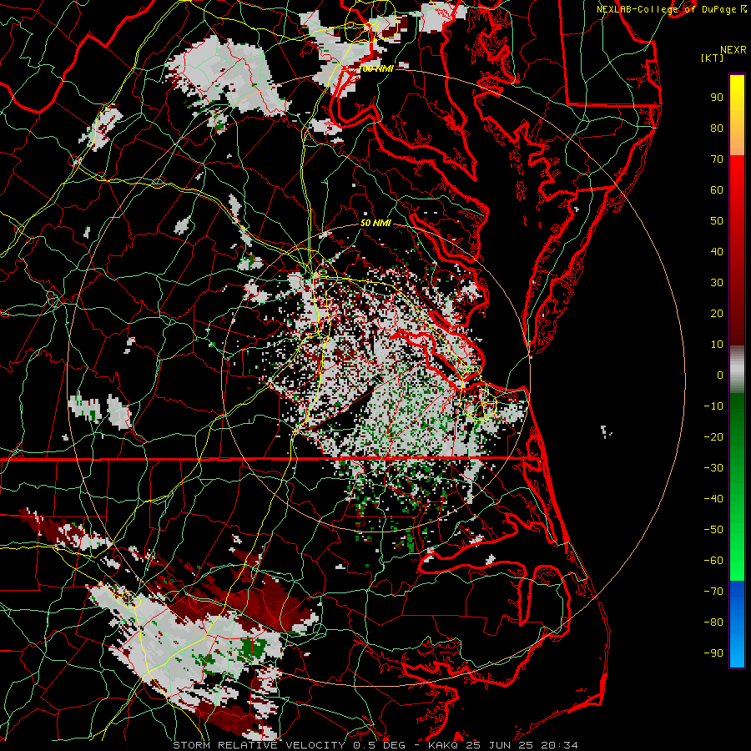Screen dimensions: 751x751
Task: Click the -50 knot scale label
Action: point(713,530)
